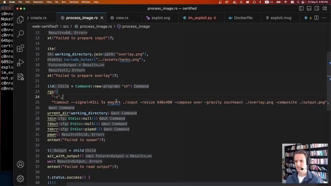331x186 pixels.
Task: Click the Makef line in the Terminal window
Action: 7,19
